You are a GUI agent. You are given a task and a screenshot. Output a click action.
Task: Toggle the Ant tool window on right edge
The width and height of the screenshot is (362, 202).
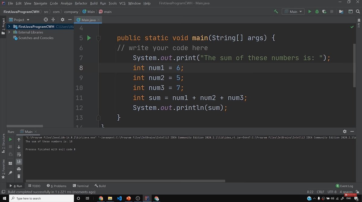pyautogui.click(x=359, y=23)
